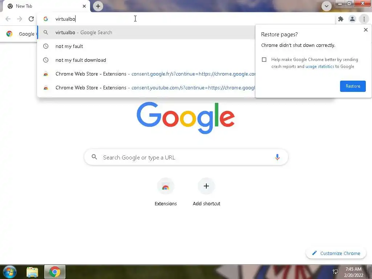The width and height of the screenshot is (372, 279).
Task: Open Chrome Web Store consent.google.fr suggestion
Action: click(x=146, y=74)
